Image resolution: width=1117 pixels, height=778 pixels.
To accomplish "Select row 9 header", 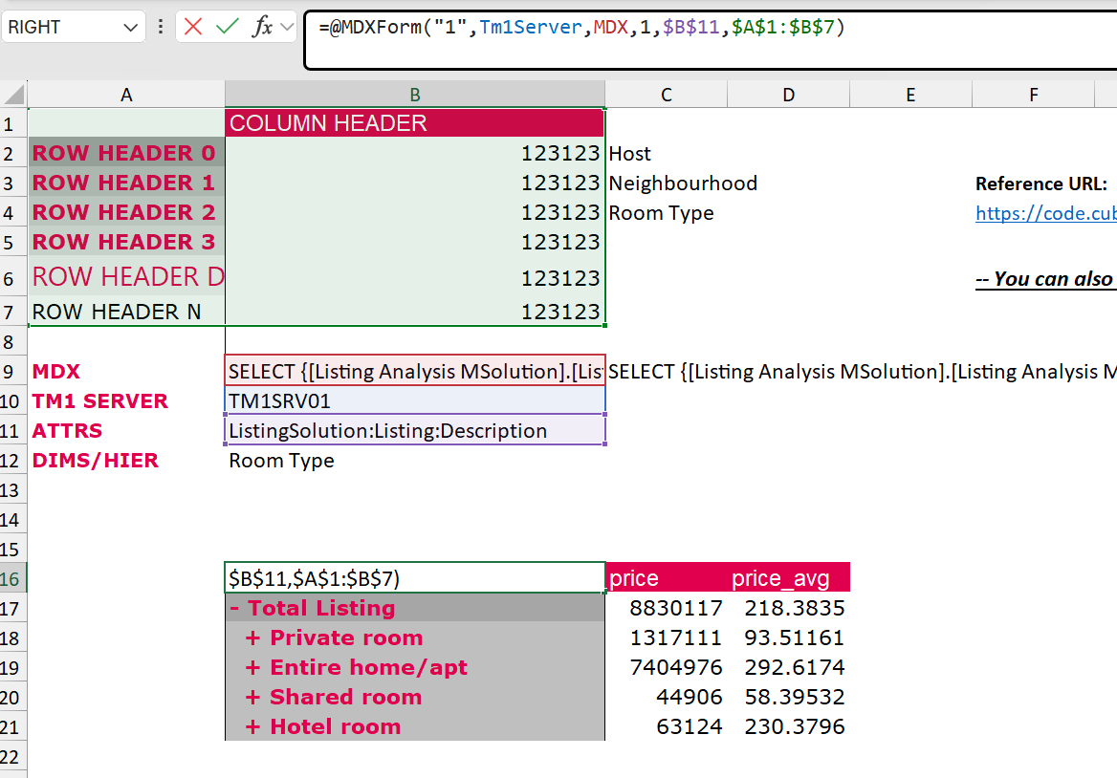I will pos(12,372).
